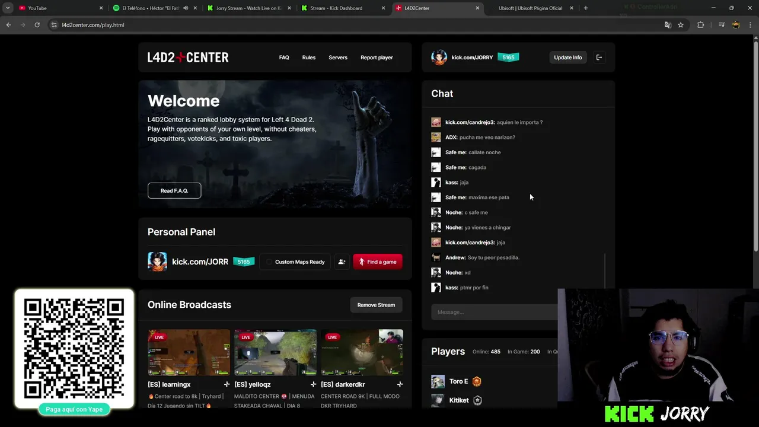Click the Remove Stream button
Viewport: 759px width, 427px height.
coord(376,305)
